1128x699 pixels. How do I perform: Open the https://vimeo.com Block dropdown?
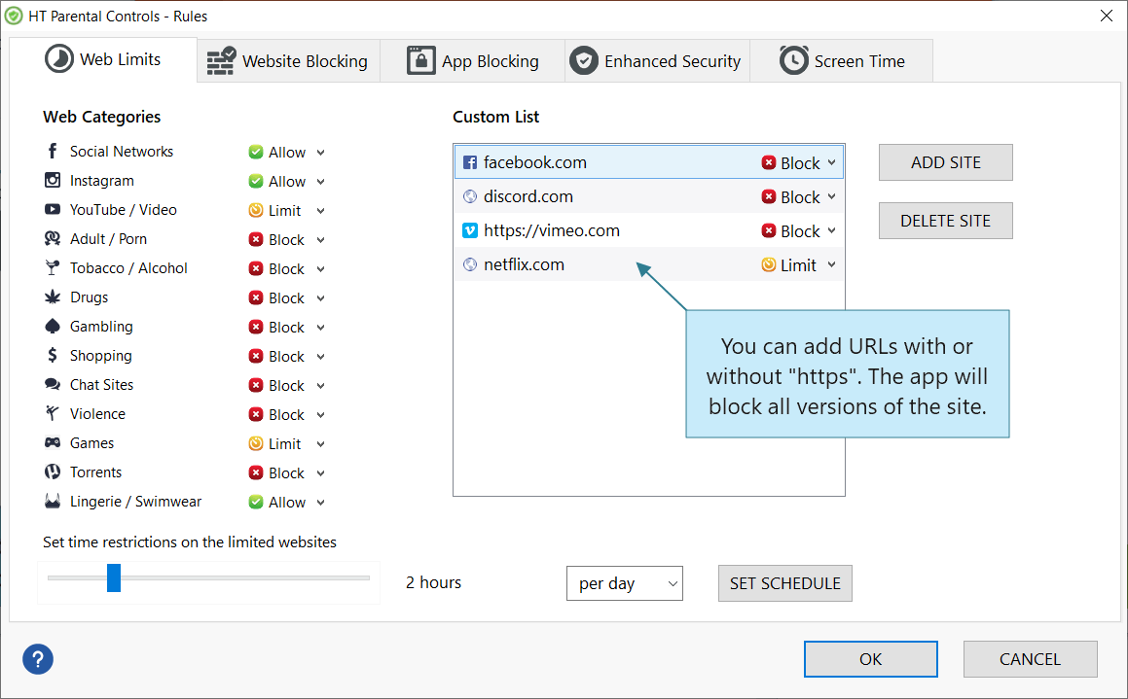pyautogui.click(x=831, y=230)
